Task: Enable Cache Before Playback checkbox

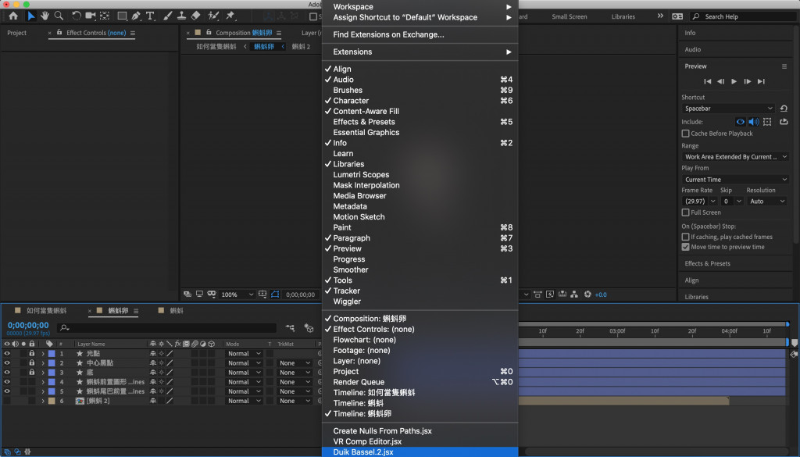Action: pos(685,134)
